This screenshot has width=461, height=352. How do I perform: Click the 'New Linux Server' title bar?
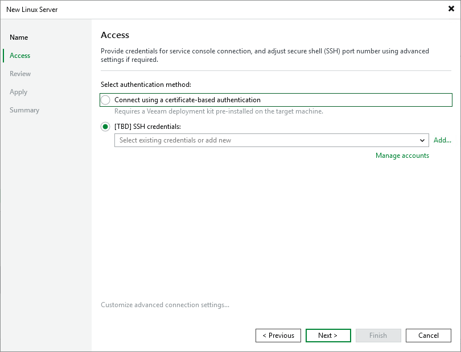coord(171,9)
